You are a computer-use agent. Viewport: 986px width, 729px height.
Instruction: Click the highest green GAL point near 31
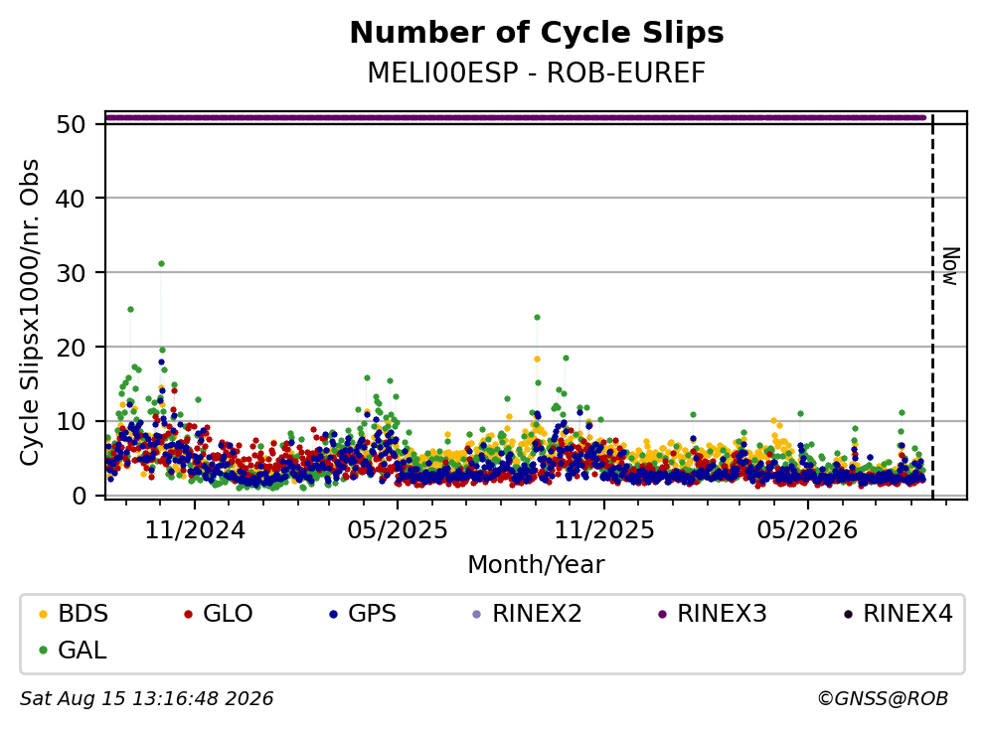pyautogui.click(x=162, y=264)
